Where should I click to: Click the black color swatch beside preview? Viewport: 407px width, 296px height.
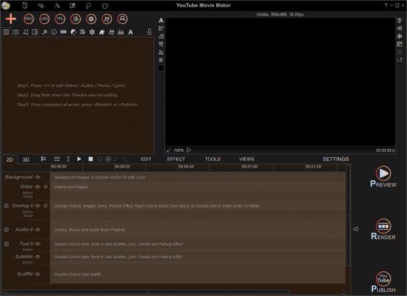click(x=161, y=68)
